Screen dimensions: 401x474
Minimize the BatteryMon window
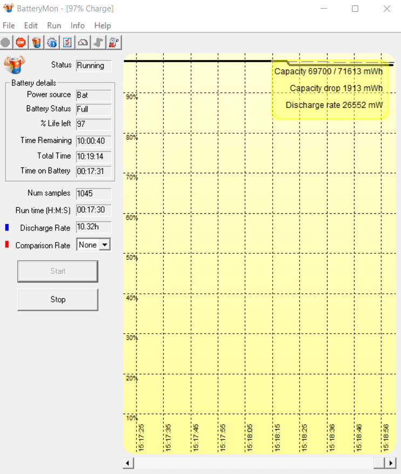pyautogui.click(x=324, y=9)
